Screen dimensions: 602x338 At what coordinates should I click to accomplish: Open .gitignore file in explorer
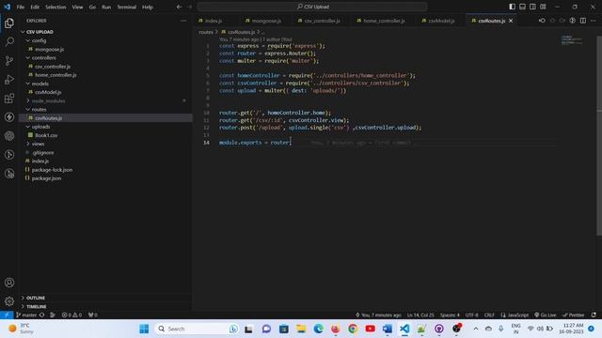click(105, 152)
